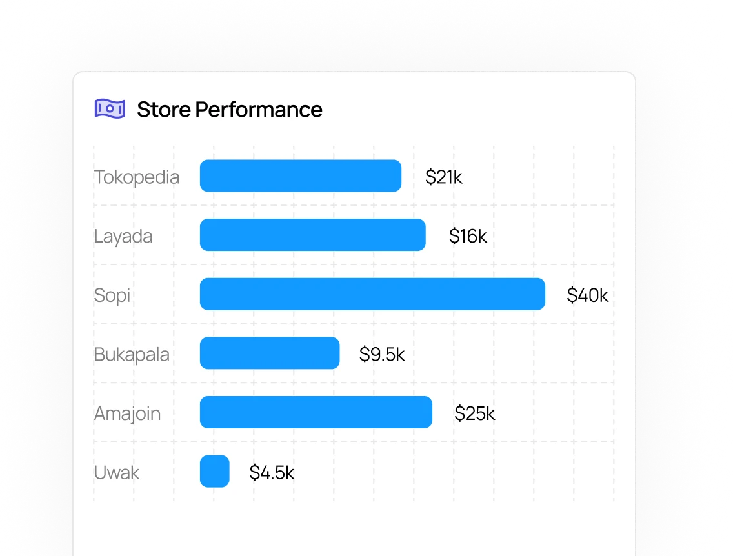The image size is (733, 556).
Task: Click the Bukapala performance bar
Action: 269,353
